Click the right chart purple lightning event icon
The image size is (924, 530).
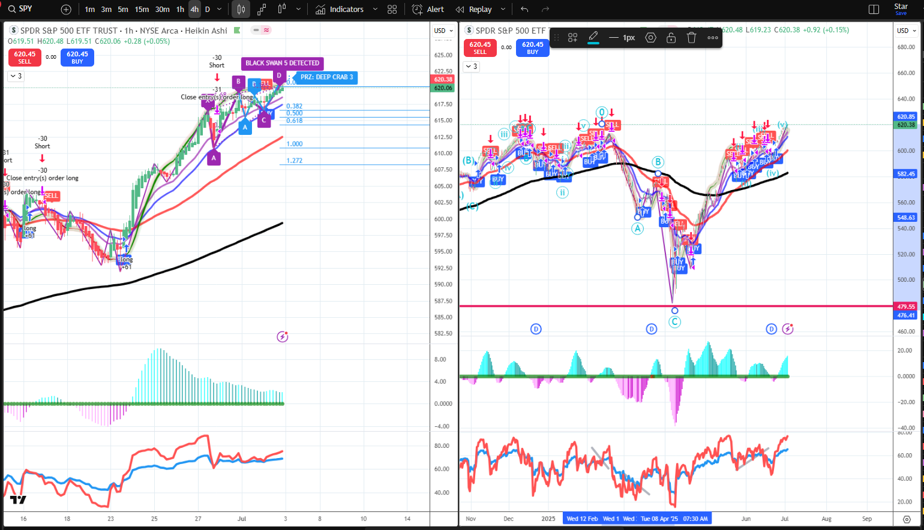[788, 329]
